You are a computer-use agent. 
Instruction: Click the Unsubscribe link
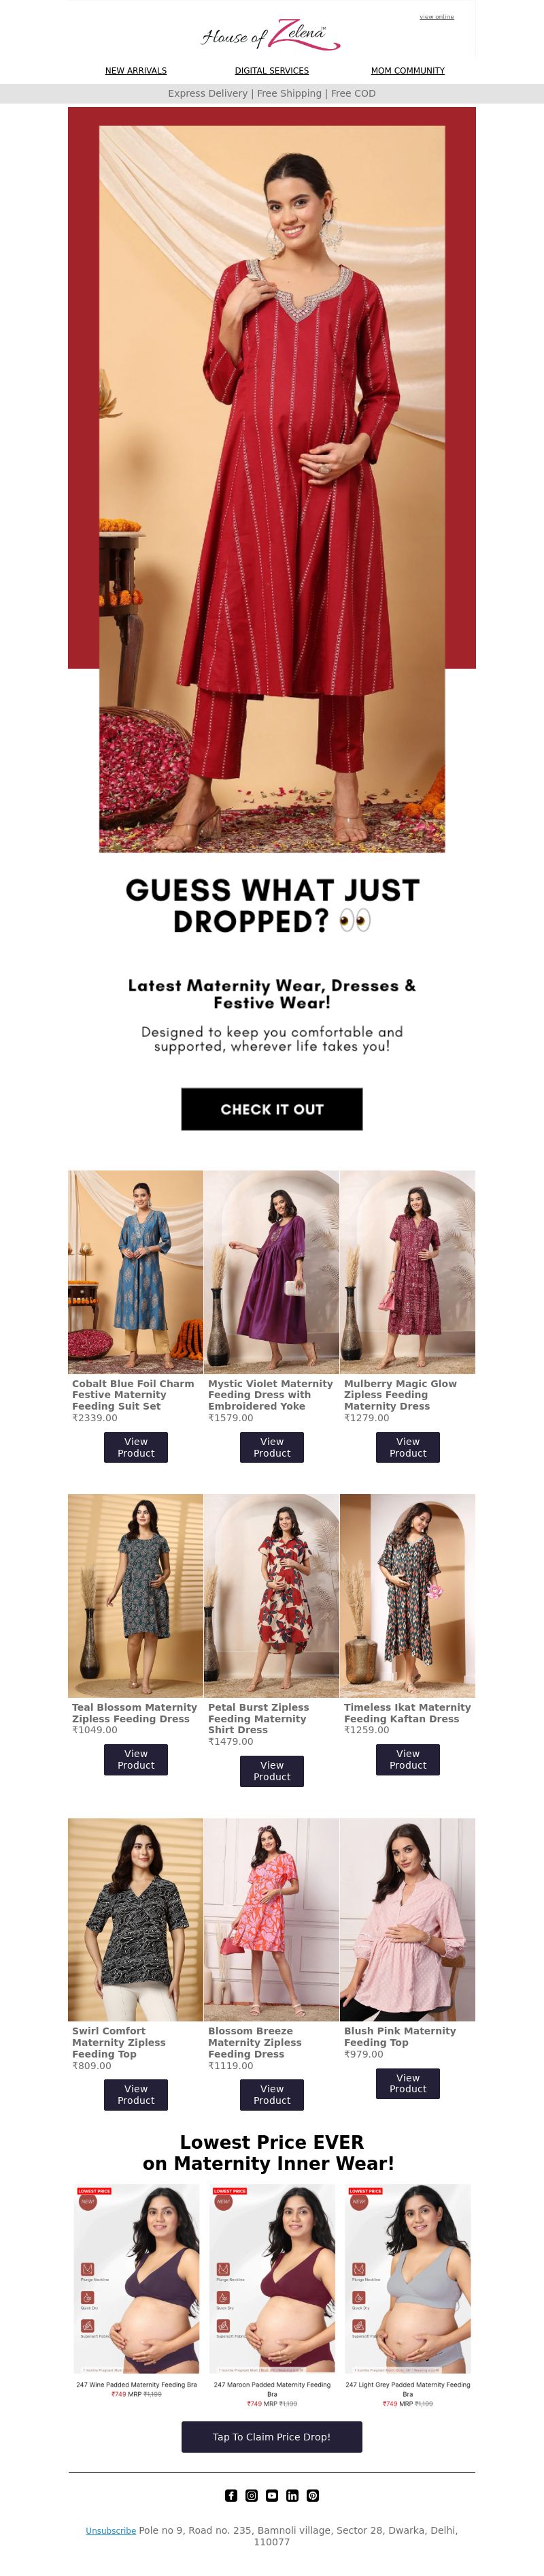pyautogui.click(x=111, y=2530)
